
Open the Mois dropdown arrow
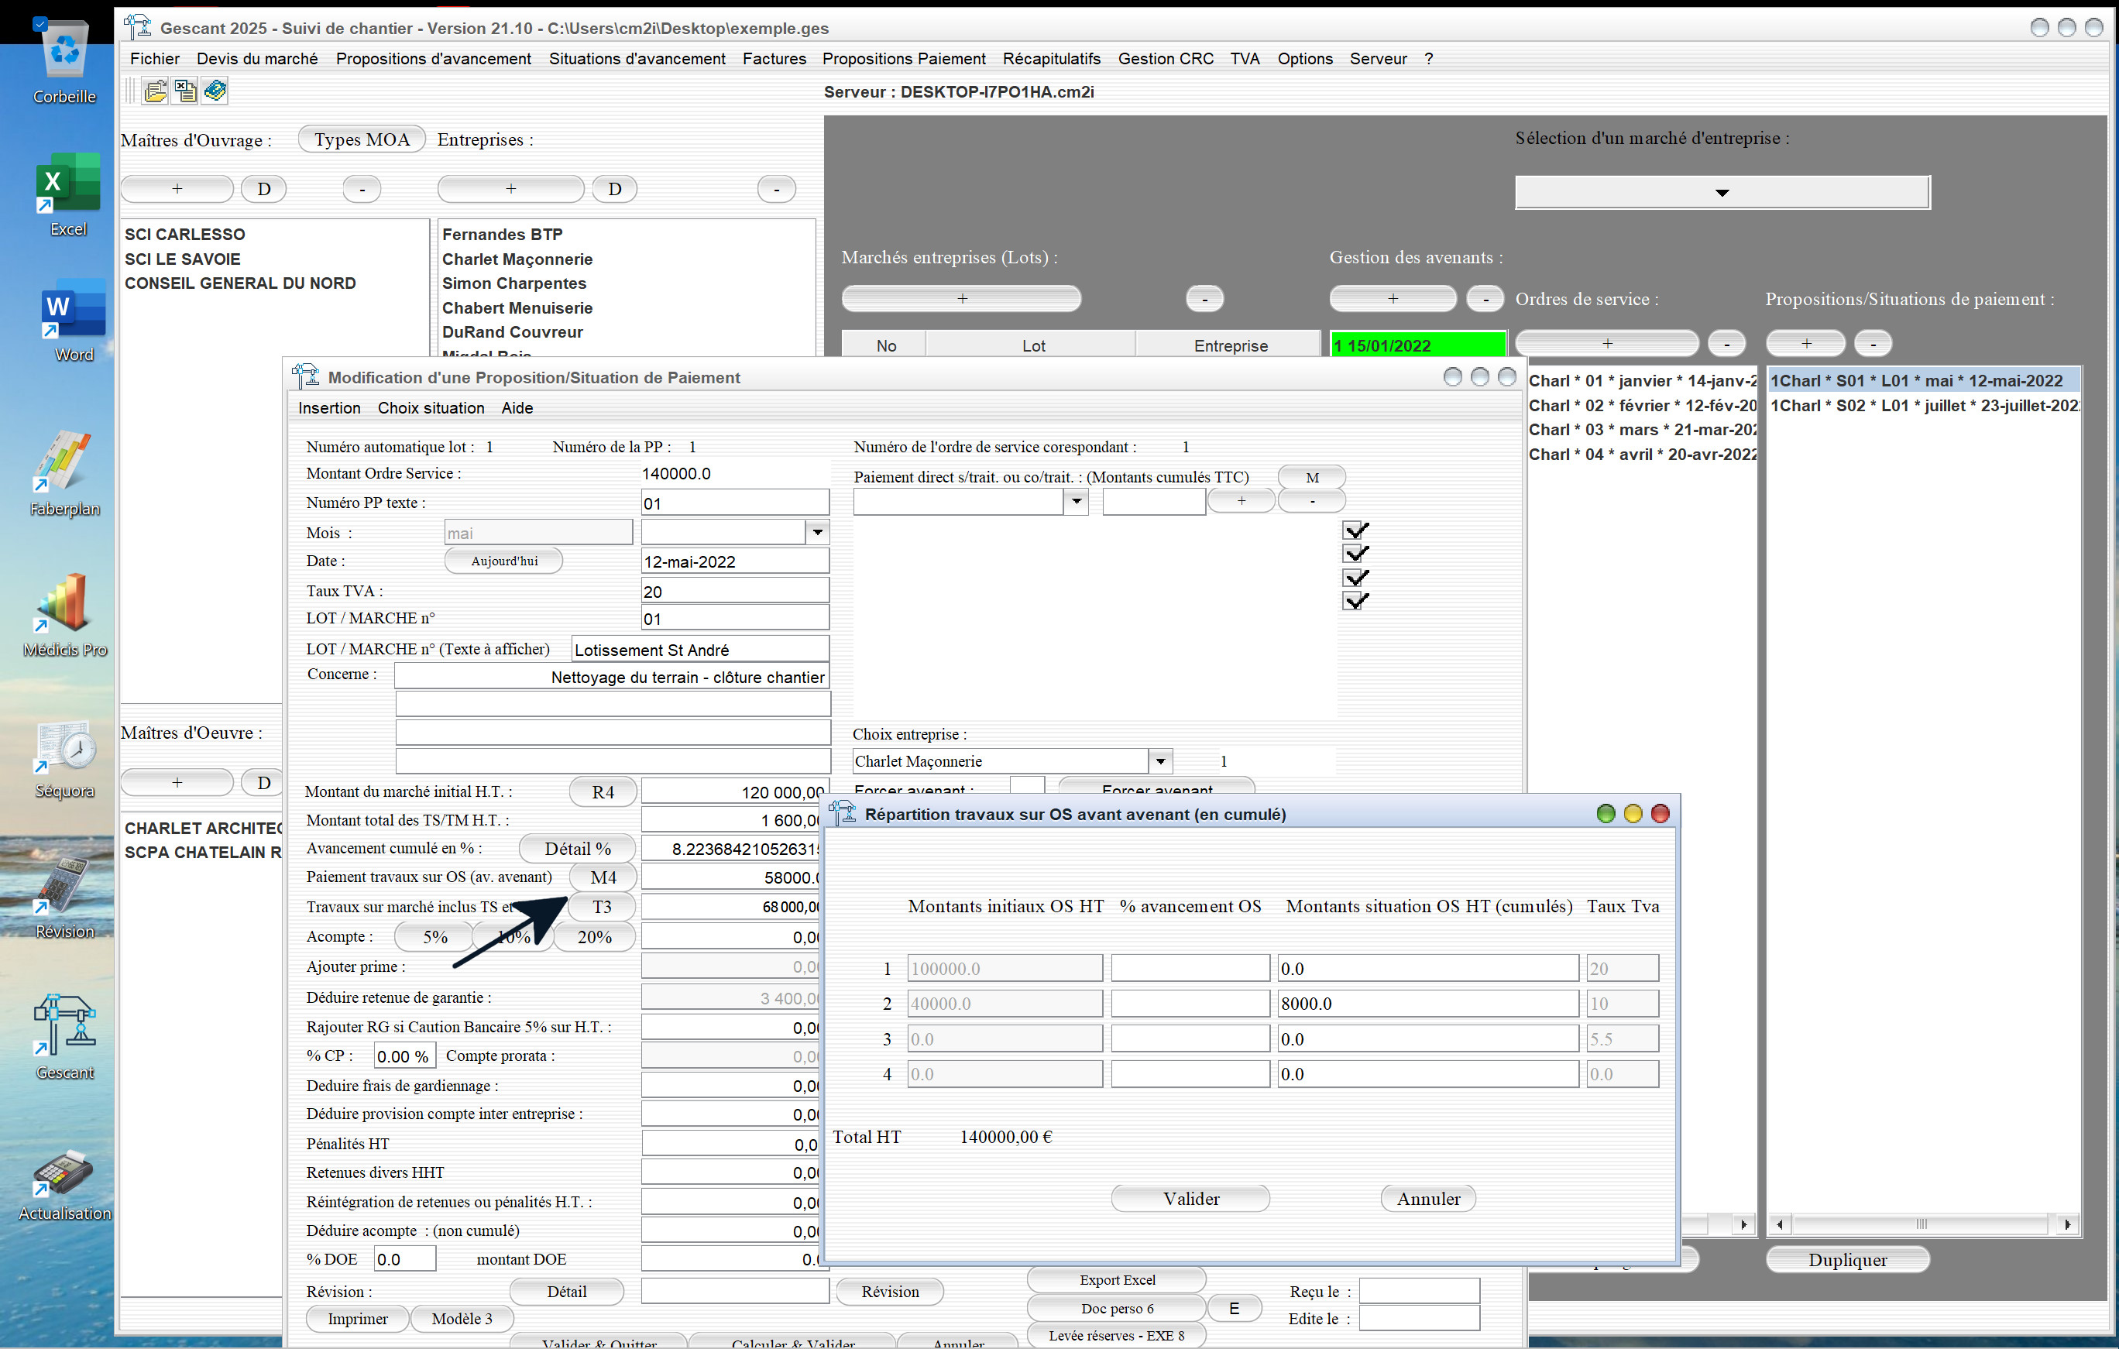pyautogui.click(x=818, y=532)
